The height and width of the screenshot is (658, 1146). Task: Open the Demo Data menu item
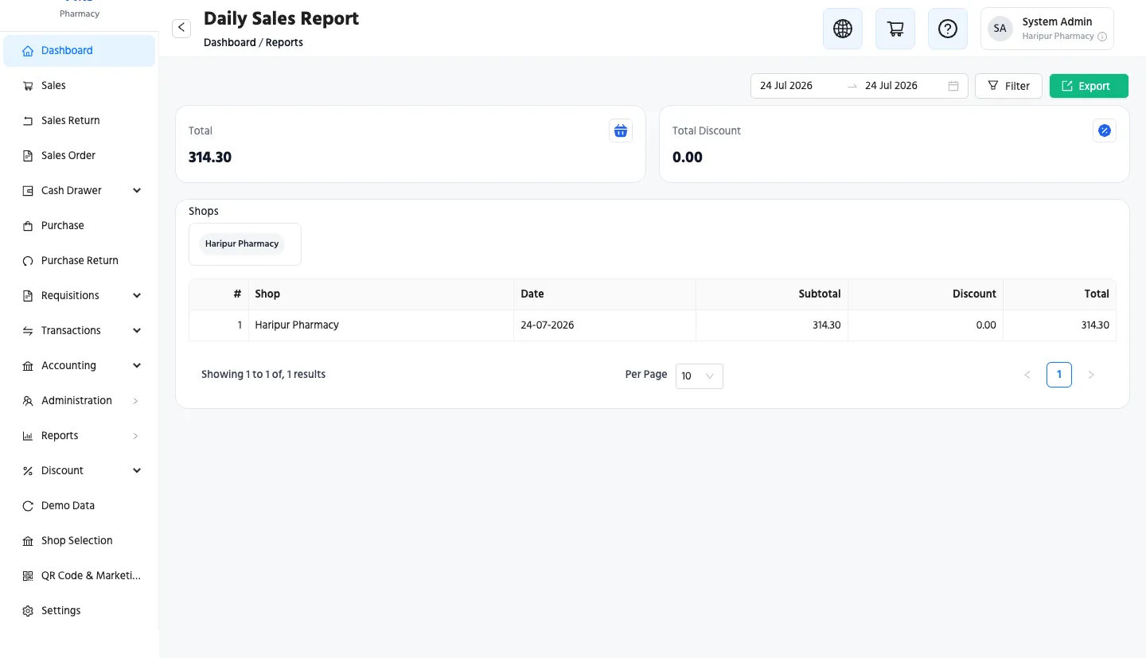(79, 506)
